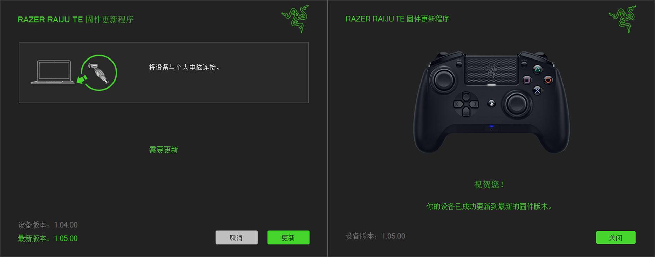The width and height of the screenshot is (655, 257).
Task: Click the 祝贺您! congratulation text
Action: (489, 185)
